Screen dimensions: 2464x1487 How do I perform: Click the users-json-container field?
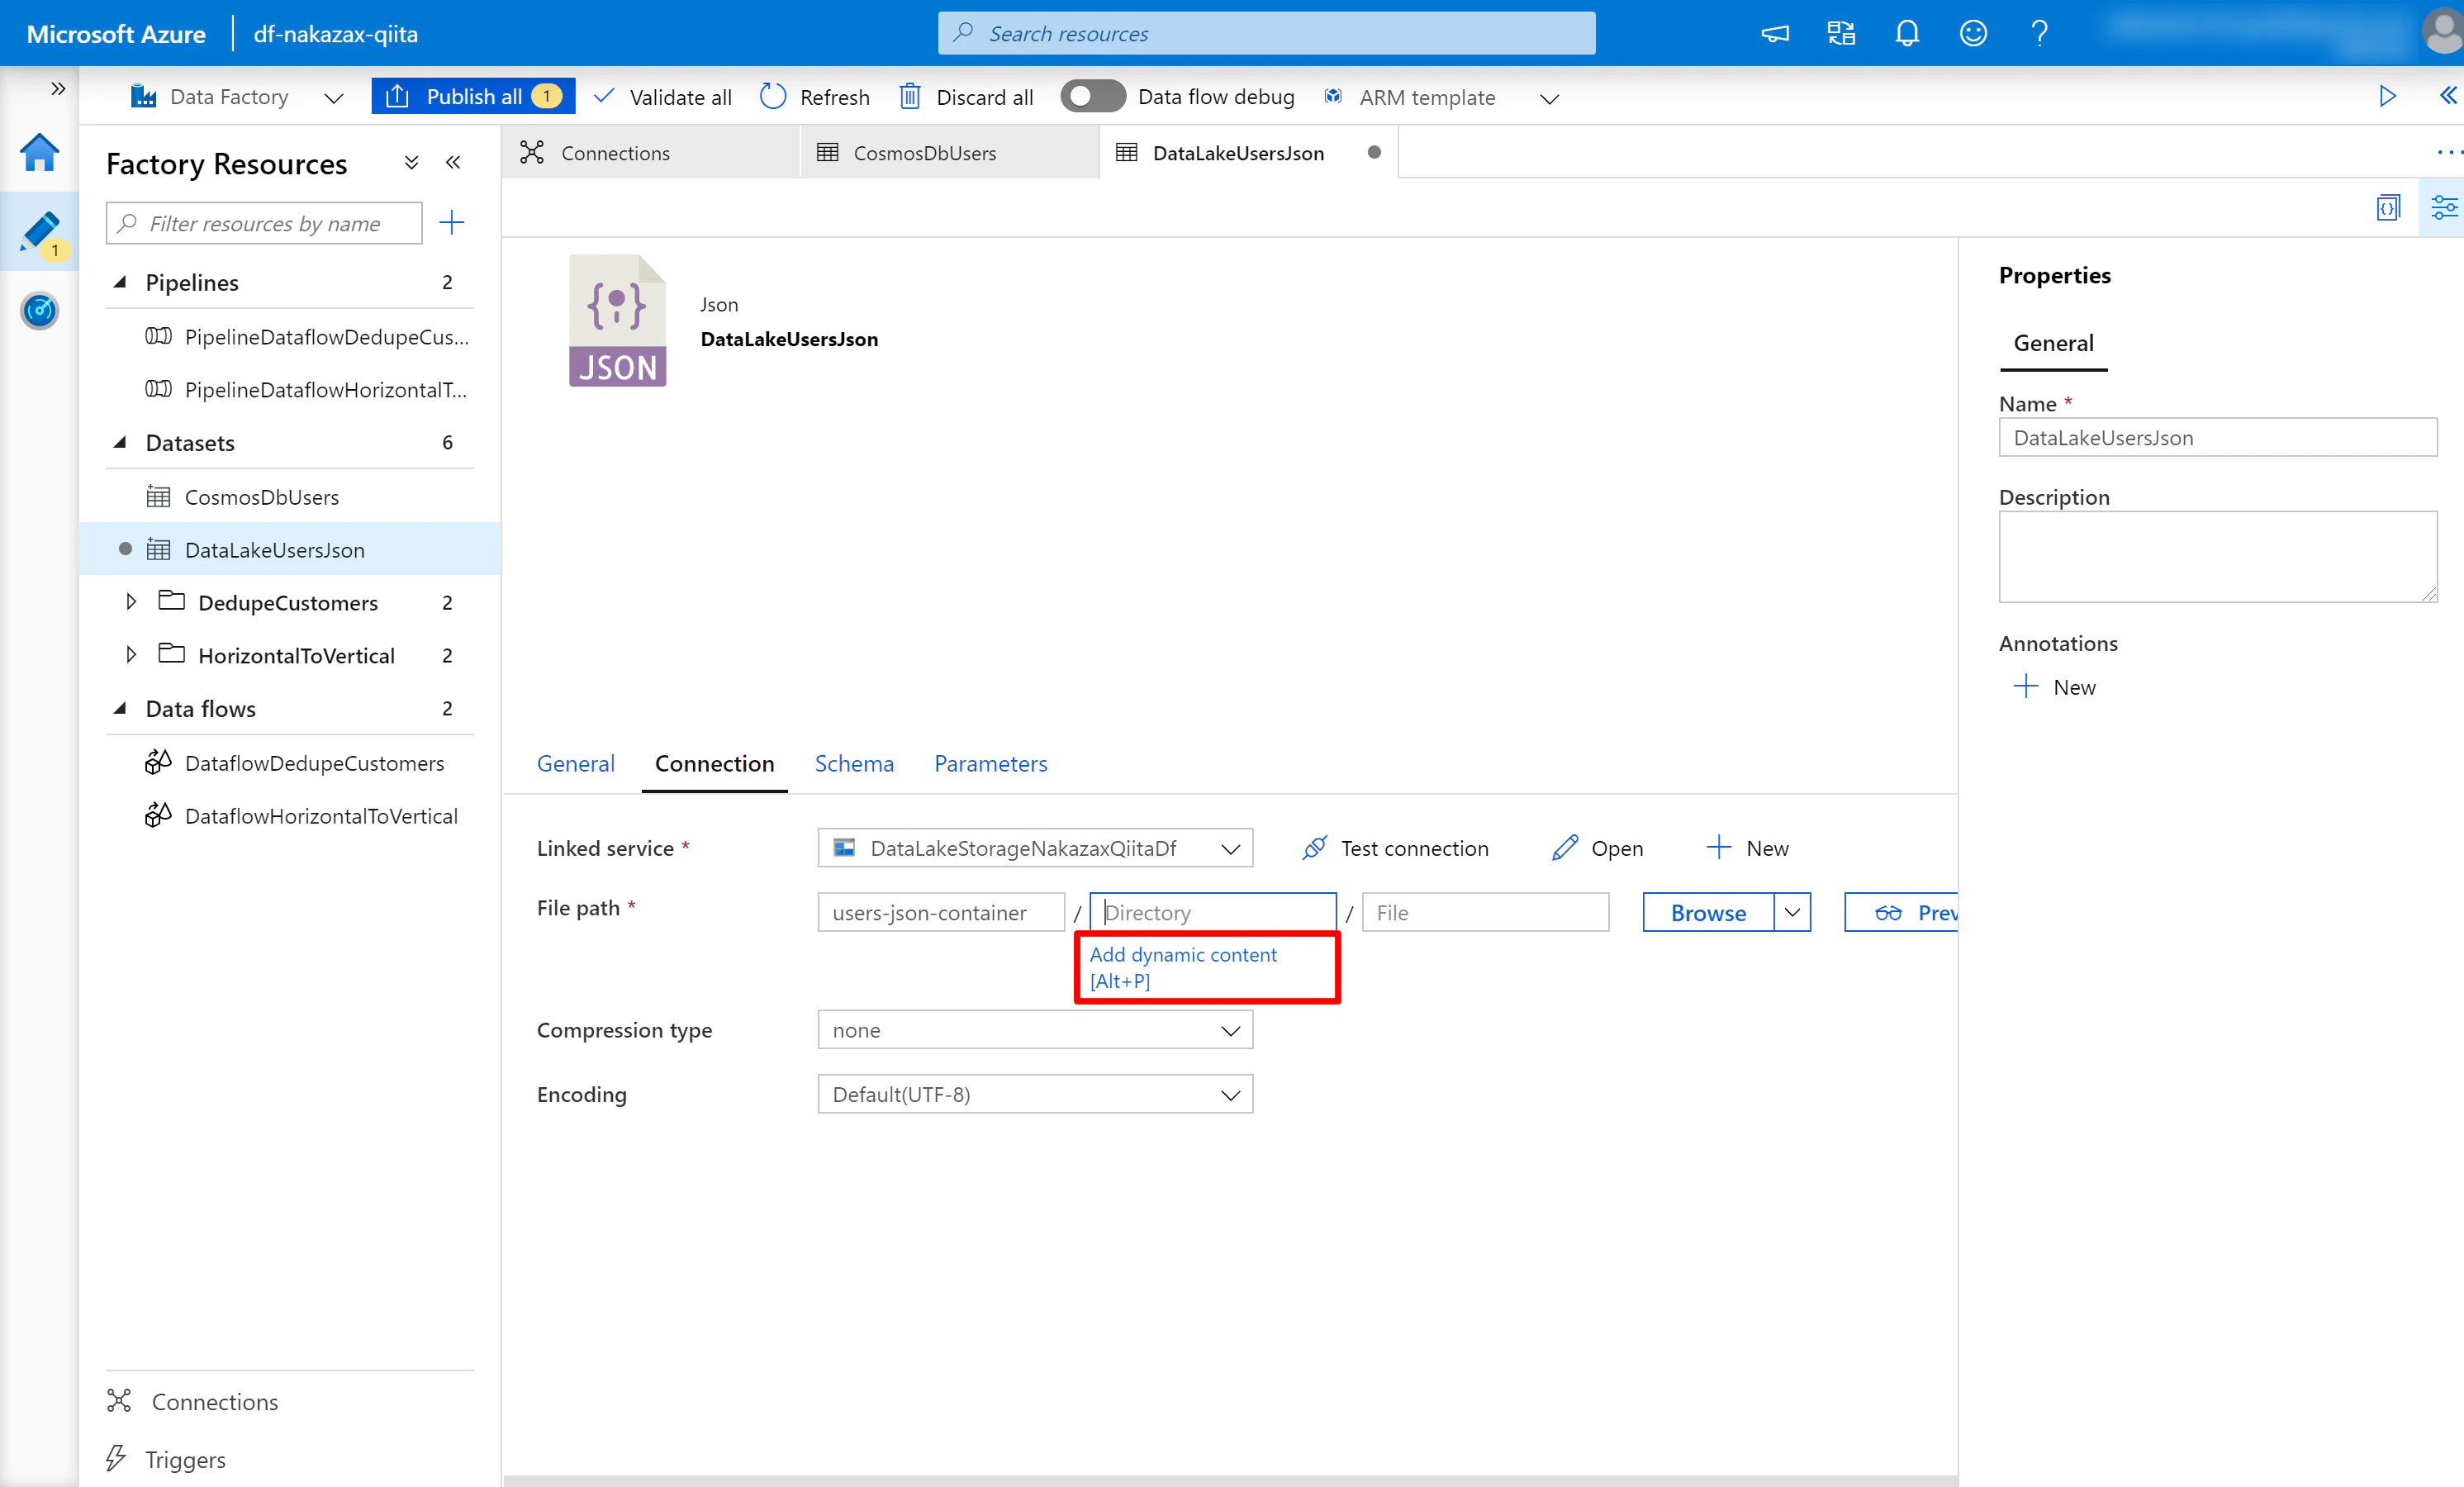pos(941,912)
